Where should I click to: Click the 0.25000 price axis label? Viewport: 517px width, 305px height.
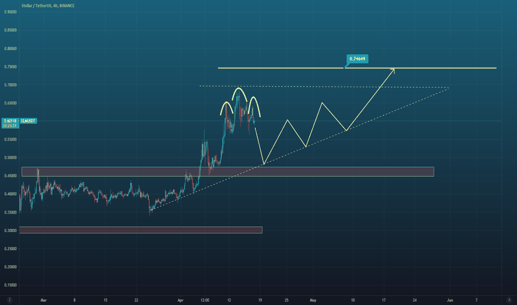click(x=10, y=248)
